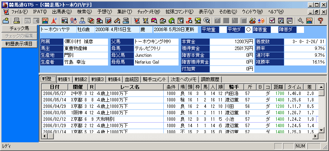Image resolution: width=329 pixels, height=151 pixels.
Task: Click the vertical scrollbar up arrow
Action: (321, 87)
